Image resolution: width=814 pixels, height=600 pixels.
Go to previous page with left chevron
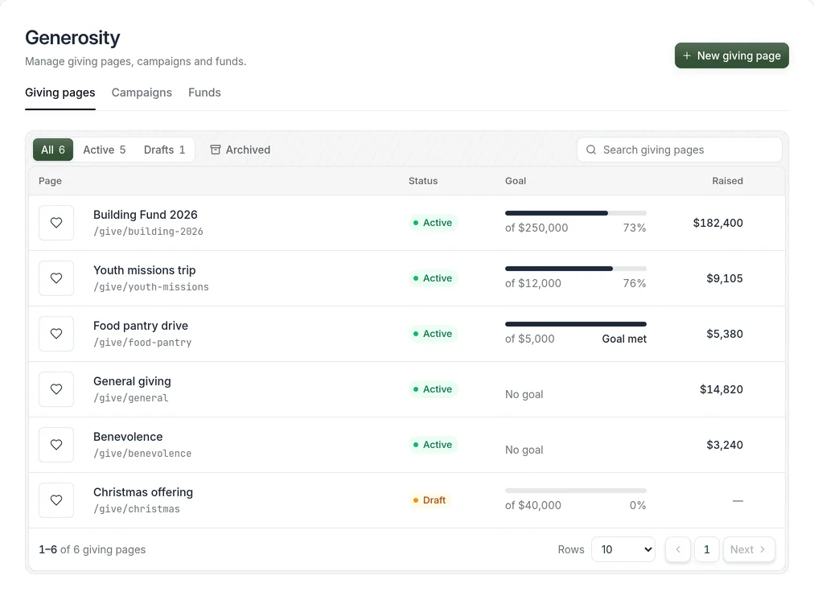pos(678,549)
